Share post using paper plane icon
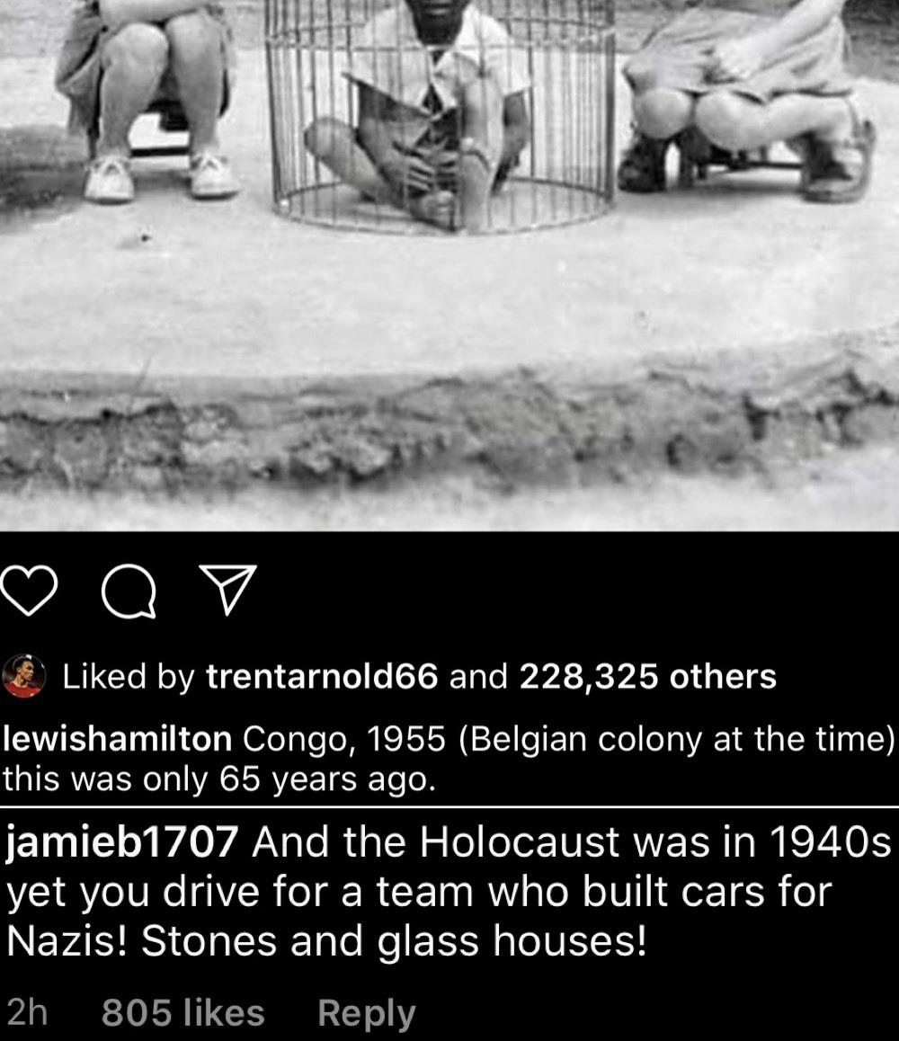 pyautogui.click(x=227, y=590)
